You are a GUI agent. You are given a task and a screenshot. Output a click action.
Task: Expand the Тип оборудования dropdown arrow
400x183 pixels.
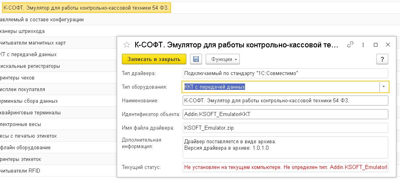click(384, 87)
